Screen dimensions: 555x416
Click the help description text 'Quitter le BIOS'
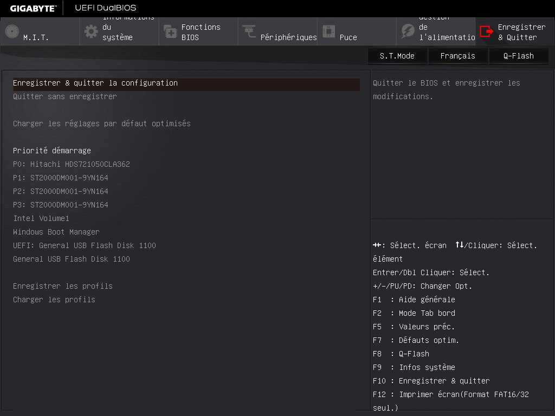(x=447, y=90)
